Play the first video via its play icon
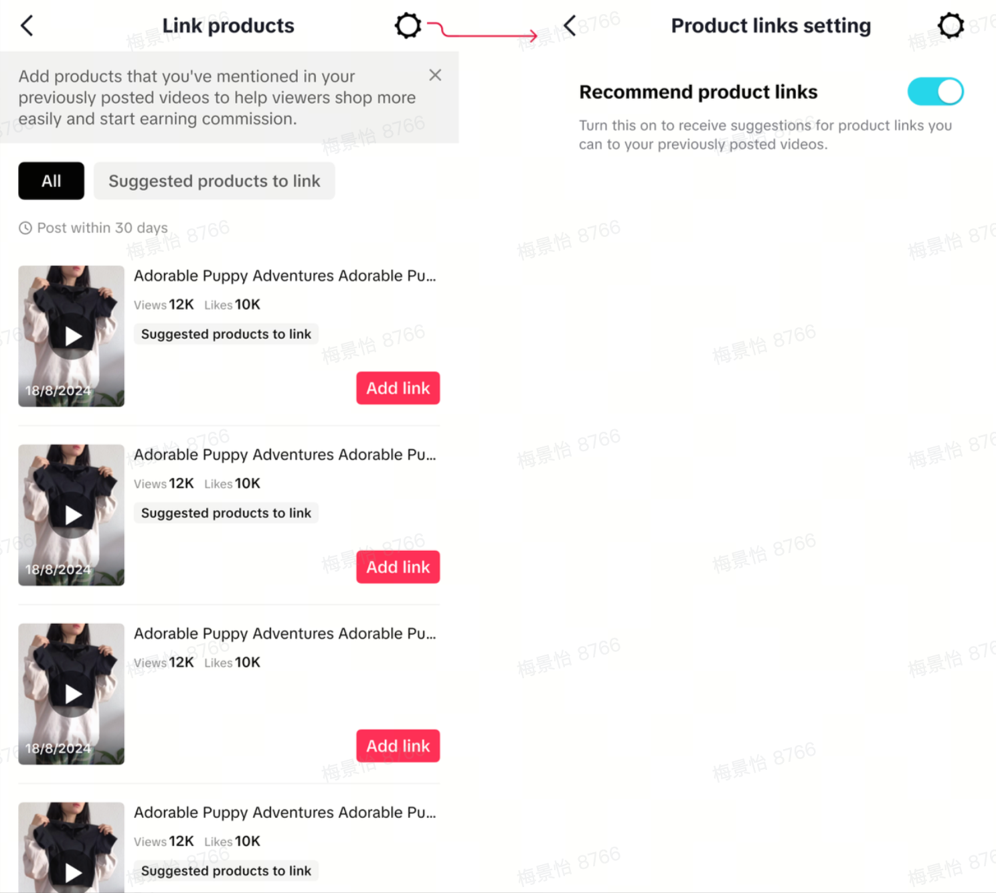 (x=73, y=336)
